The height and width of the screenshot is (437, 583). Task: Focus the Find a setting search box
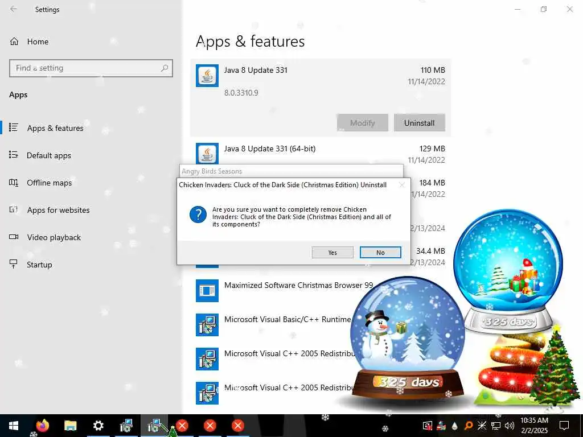pyautogui.click(x=91, y=68)
